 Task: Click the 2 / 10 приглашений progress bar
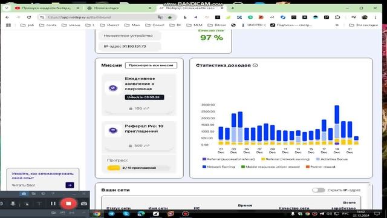(138, 168)
